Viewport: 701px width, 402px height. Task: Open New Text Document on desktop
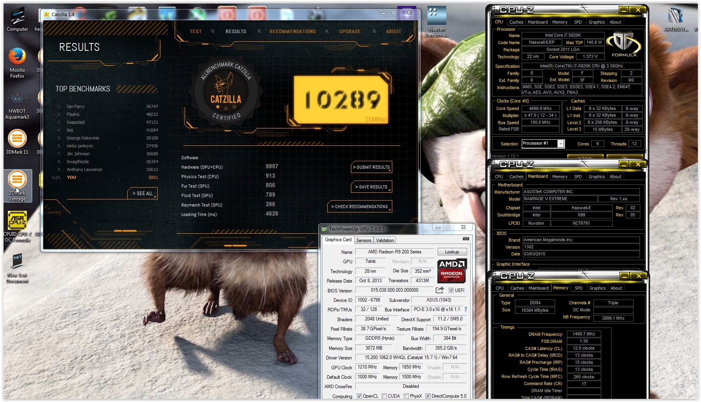17,268
